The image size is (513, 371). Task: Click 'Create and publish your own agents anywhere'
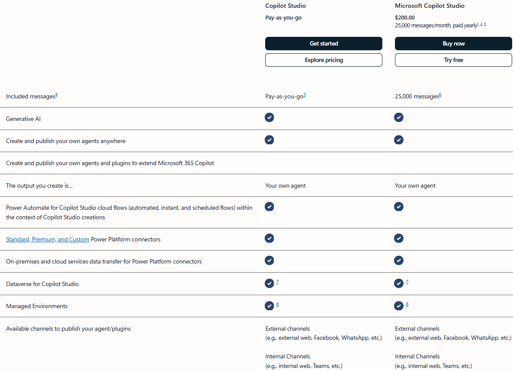tap(66, 141)
